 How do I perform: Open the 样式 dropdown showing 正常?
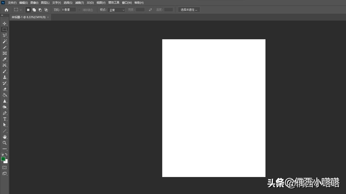116,10
